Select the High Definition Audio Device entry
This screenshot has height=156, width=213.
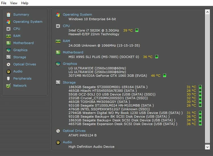91,147
